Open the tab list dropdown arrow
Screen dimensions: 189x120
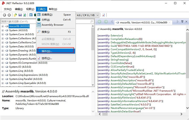(x=182, y=22)
